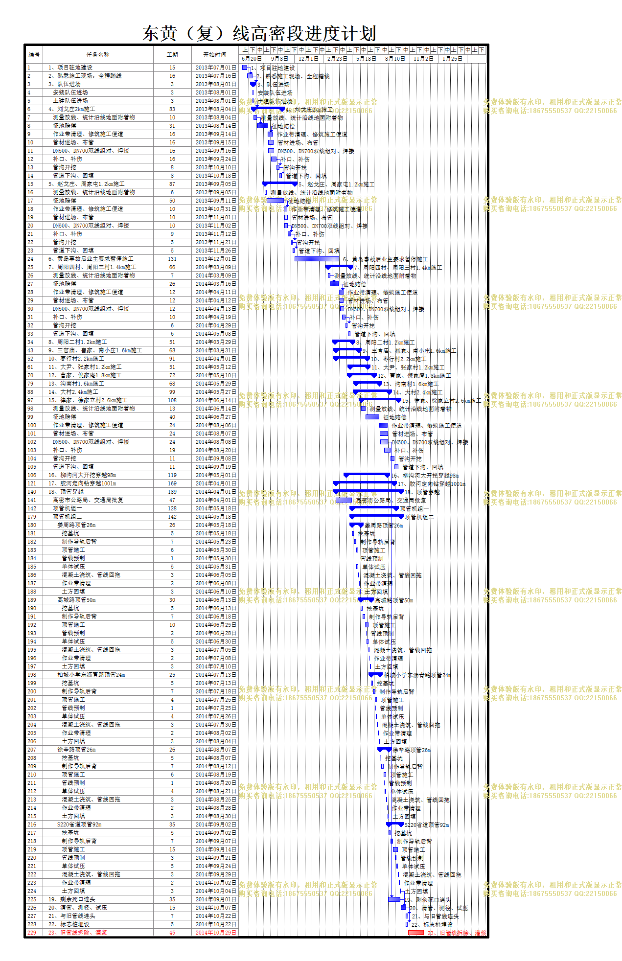Screen dimensions: 622x961
Task: Select table cell 4、刘戈庄2km施工
Action: 98,109
